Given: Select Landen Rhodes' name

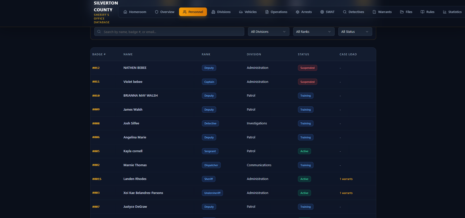Looking at the screenshot, I should [135, 179].
